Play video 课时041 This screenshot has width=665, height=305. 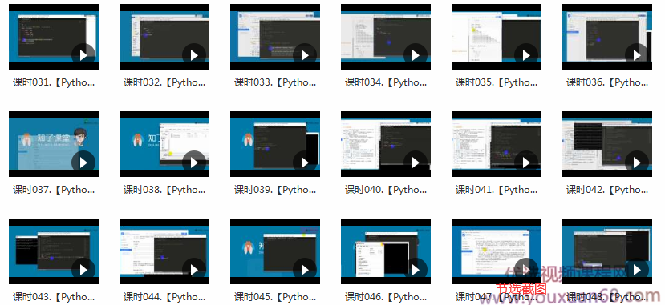pyautogui.click(x=526, y=163)
